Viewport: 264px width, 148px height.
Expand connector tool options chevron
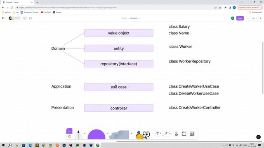click(170, 134)
